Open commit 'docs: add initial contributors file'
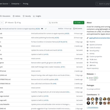This screenshot has width=110, height=110. click(42, 84)
